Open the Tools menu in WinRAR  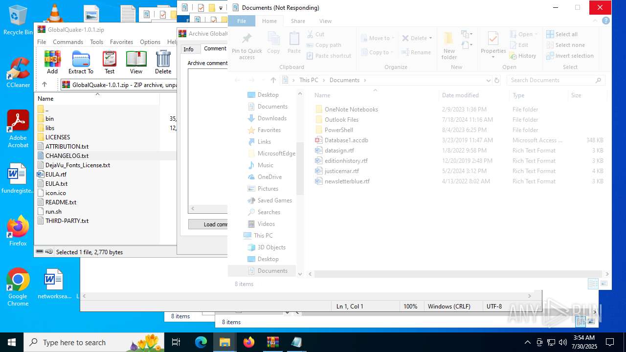(x=96, y=42)
